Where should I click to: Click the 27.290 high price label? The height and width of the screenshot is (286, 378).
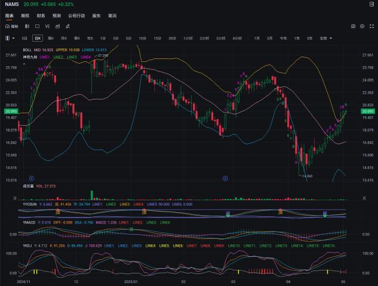(x=103, y=55)
